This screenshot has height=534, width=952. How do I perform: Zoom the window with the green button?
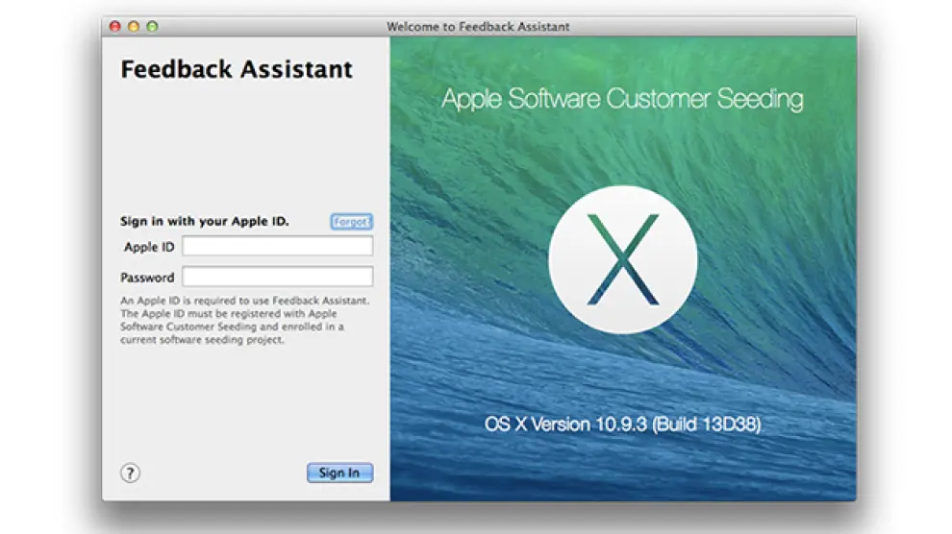coord(152,27)
